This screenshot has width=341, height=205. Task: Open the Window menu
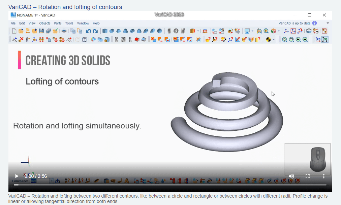coord(83,23)
